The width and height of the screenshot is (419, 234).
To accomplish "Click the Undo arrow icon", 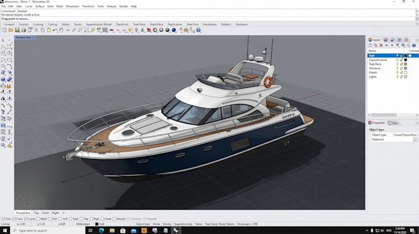I will pos(55,30).
